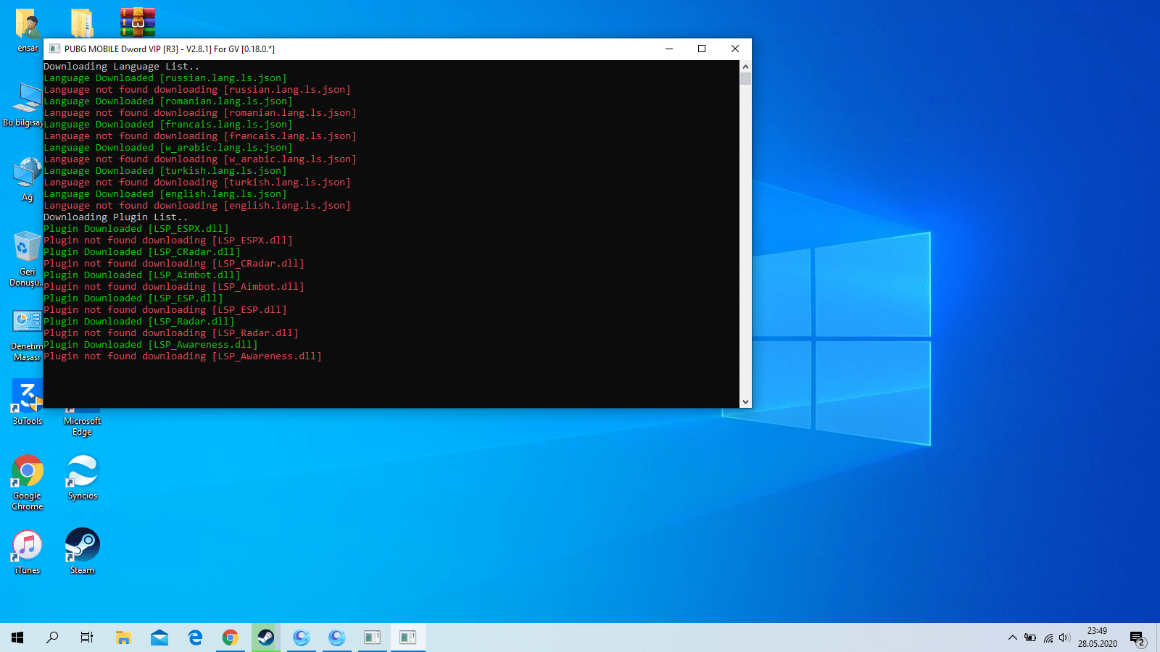Screen dimensions: 1160x652
Task: Click the console vertical scrollbar thumb
Action: coord(745,78)
